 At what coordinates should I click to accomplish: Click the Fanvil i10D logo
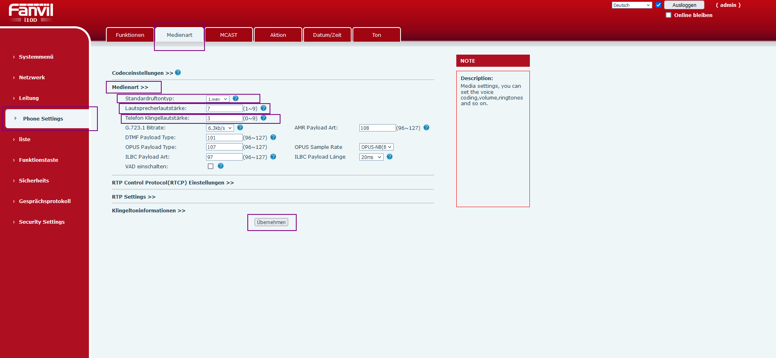pyautogui.click(x=31, y=13)
